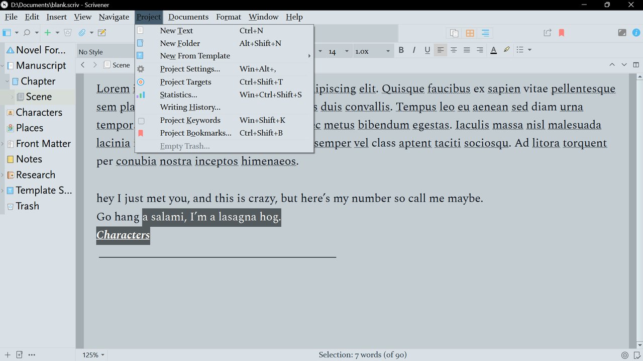
Task: Open the project search magnifier
Action: pyautogui.click(x=27, y=33)
